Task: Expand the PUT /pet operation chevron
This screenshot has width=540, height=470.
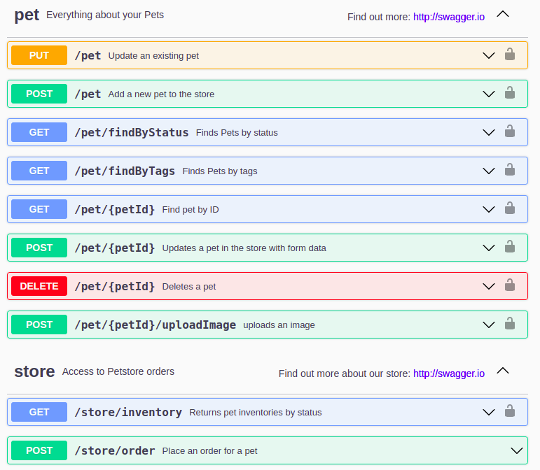Action: pos(489,55)
